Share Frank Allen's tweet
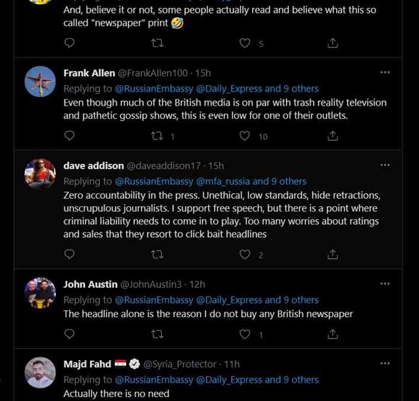This screenshot has width=419, height=401. click(x=333, y=136)
